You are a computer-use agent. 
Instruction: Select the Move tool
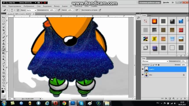coord(4,18)
